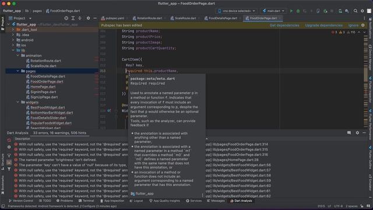Switch to the pubspec.yaml editor tab
The image size is (373, 210).
(x=114, y=18)
